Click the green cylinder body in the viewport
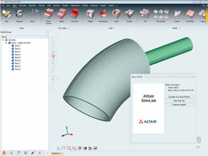The image size is (208, 156). coord(170,51)
